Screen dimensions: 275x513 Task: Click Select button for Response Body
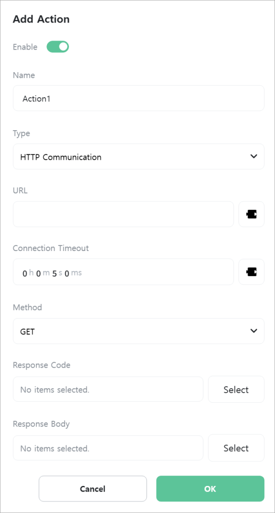(x=236, y=448)
